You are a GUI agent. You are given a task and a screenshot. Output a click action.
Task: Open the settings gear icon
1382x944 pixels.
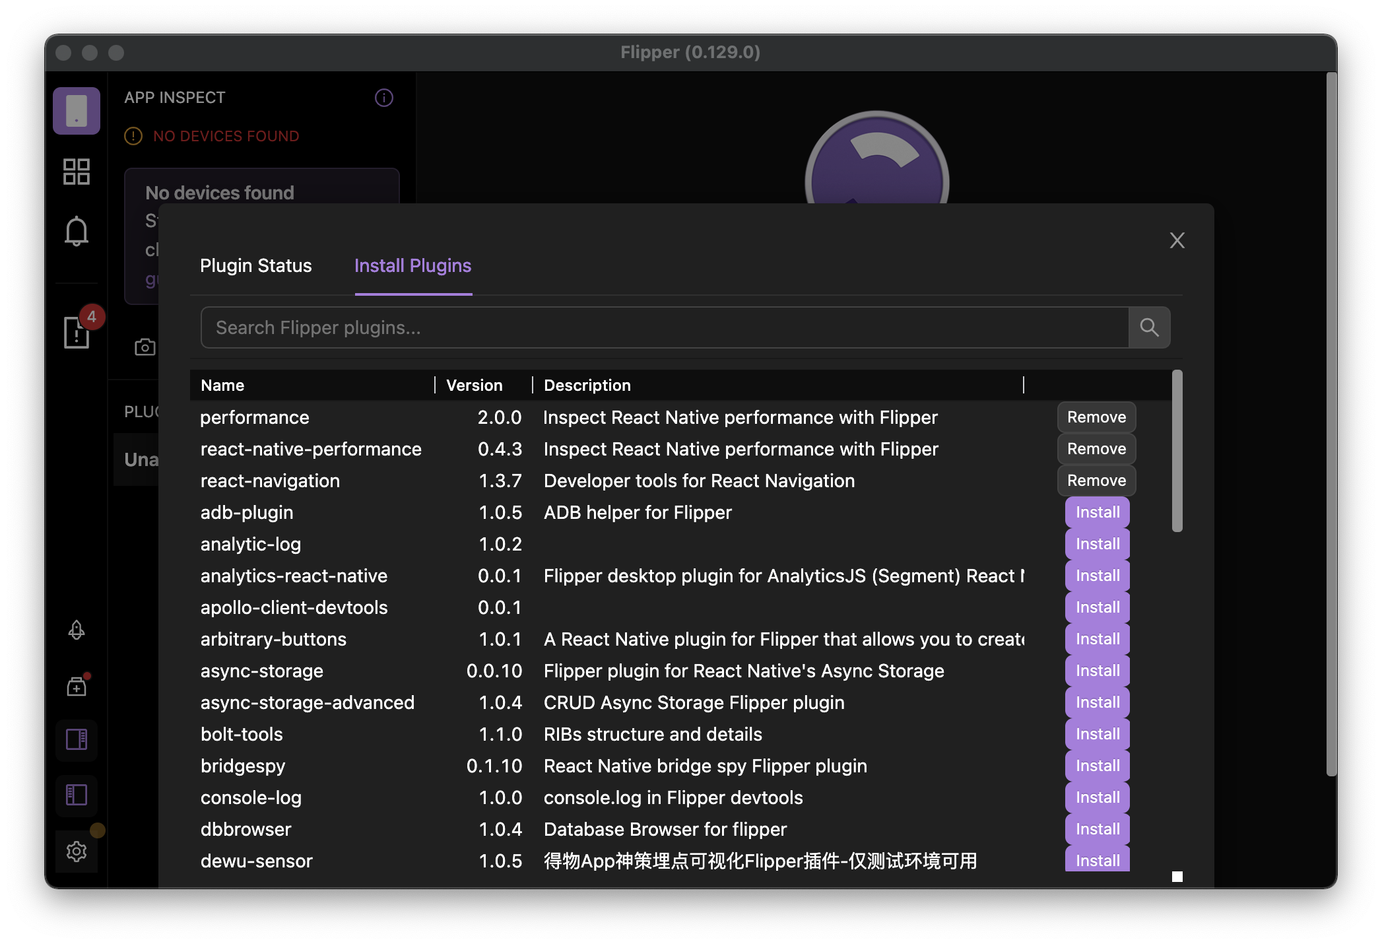point(77,852)
